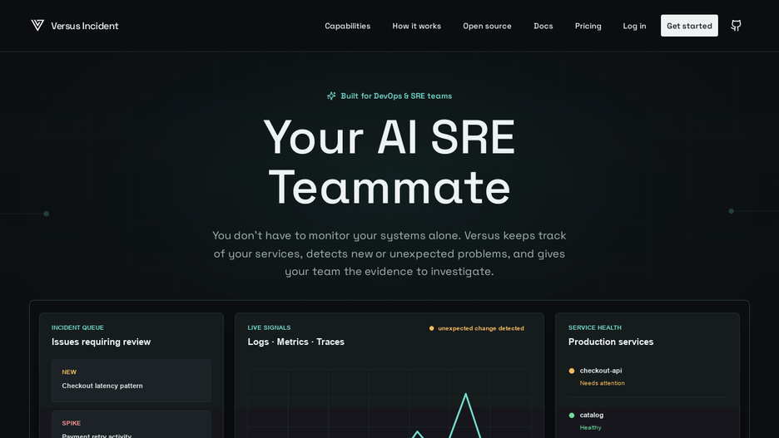
Task: Click the sparkle icon beside Built for DevOps
Action: 331,96
